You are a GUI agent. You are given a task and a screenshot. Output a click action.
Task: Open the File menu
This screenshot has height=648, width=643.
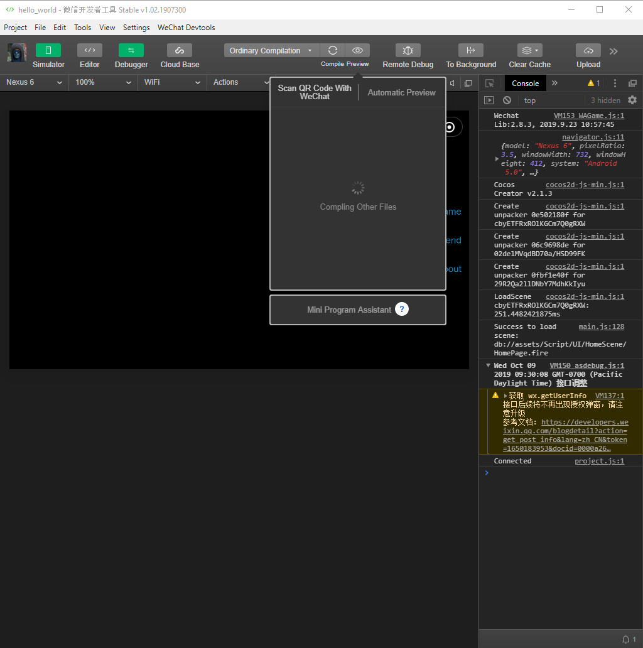click(x=40, y=27)
